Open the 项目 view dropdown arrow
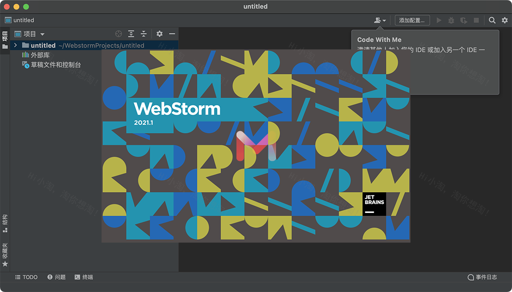Viewport: 512px width, 292px height. click(42, 34)
